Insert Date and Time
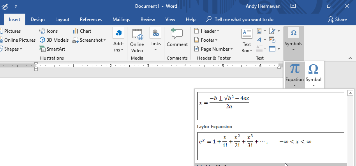Image resolution: width=356 pixels, height=166 pixels. pos(272,40)
